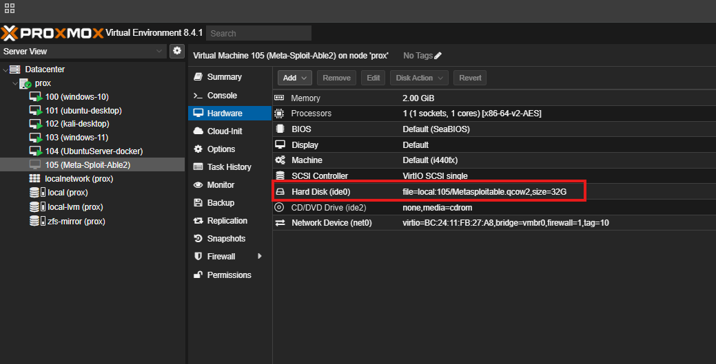Click the VM 102 kali-desktop monitor icon
The height and width of the screenshot is (364, 716).
point(36,124)
